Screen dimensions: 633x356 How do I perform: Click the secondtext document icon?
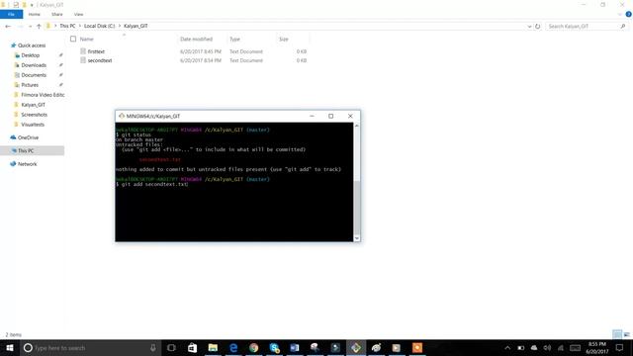pyautogui.click(x=83, y=60)
